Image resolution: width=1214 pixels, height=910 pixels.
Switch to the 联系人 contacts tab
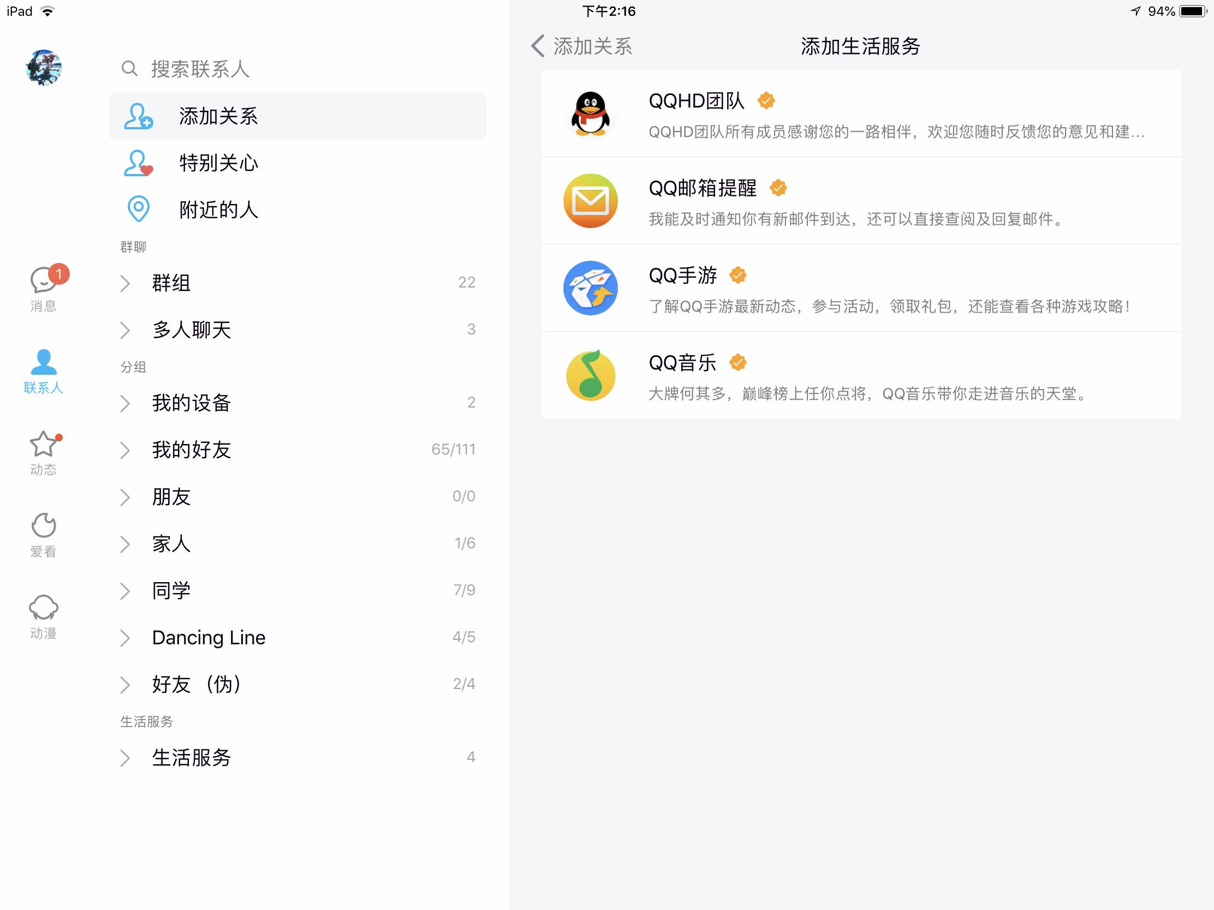click(x=43, y=372)
